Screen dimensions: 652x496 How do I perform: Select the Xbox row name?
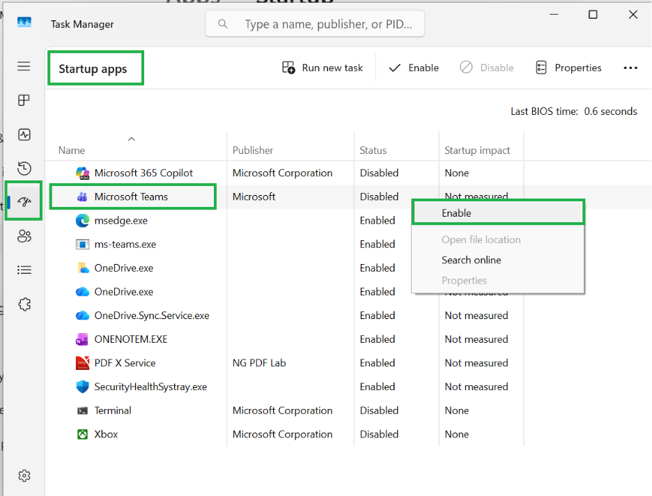click(x=106, y=434)
